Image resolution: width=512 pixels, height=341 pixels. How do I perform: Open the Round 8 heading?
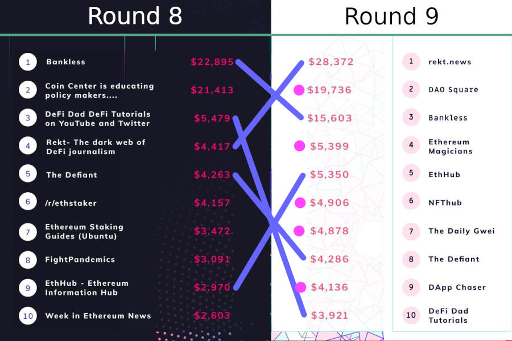click(x=135, y=16)
